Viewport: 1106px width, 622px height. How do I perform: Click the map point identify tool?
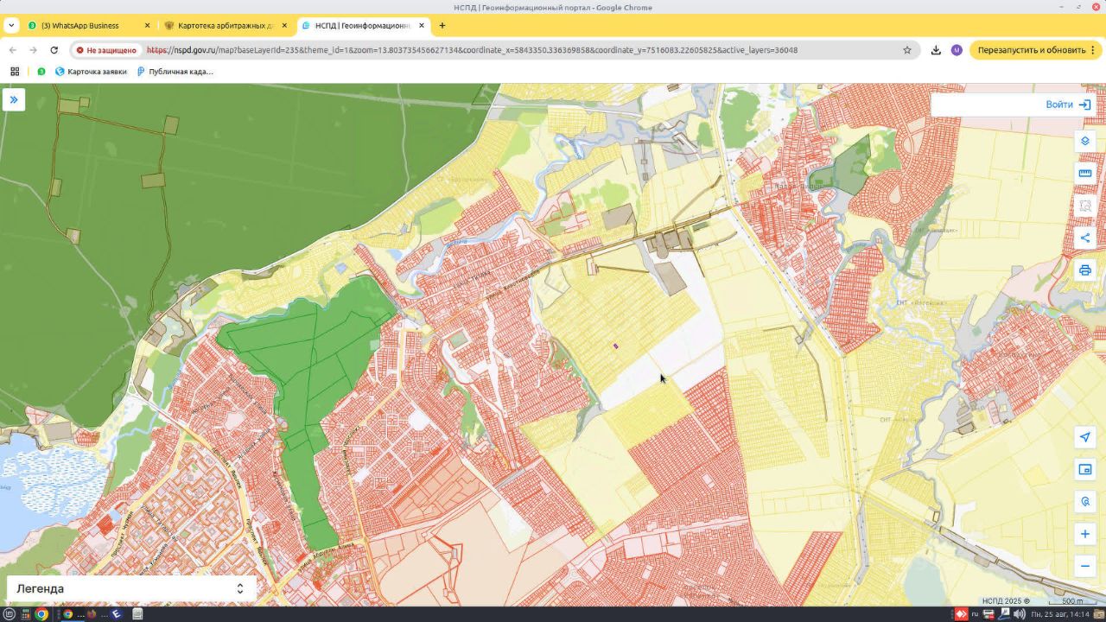pos(1085,502)
